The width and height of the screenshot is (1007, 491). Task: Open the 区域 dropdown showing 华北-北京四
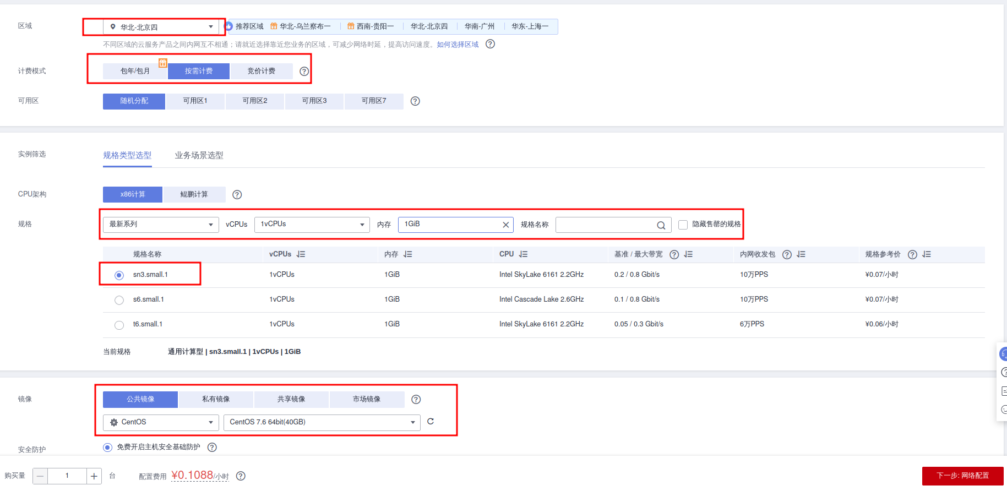click(161, 27)
